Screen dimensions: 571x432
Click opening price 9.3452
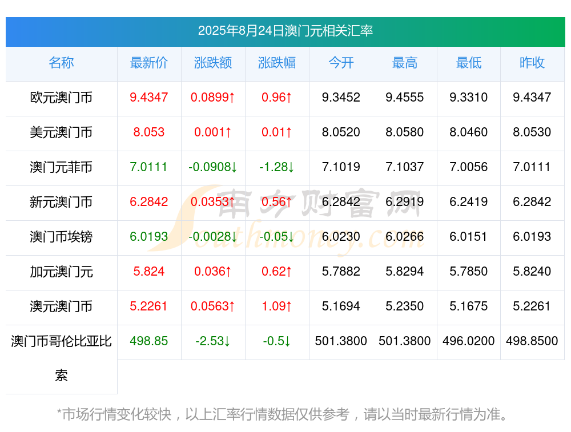pyautogui.click(x=341, y=97)
